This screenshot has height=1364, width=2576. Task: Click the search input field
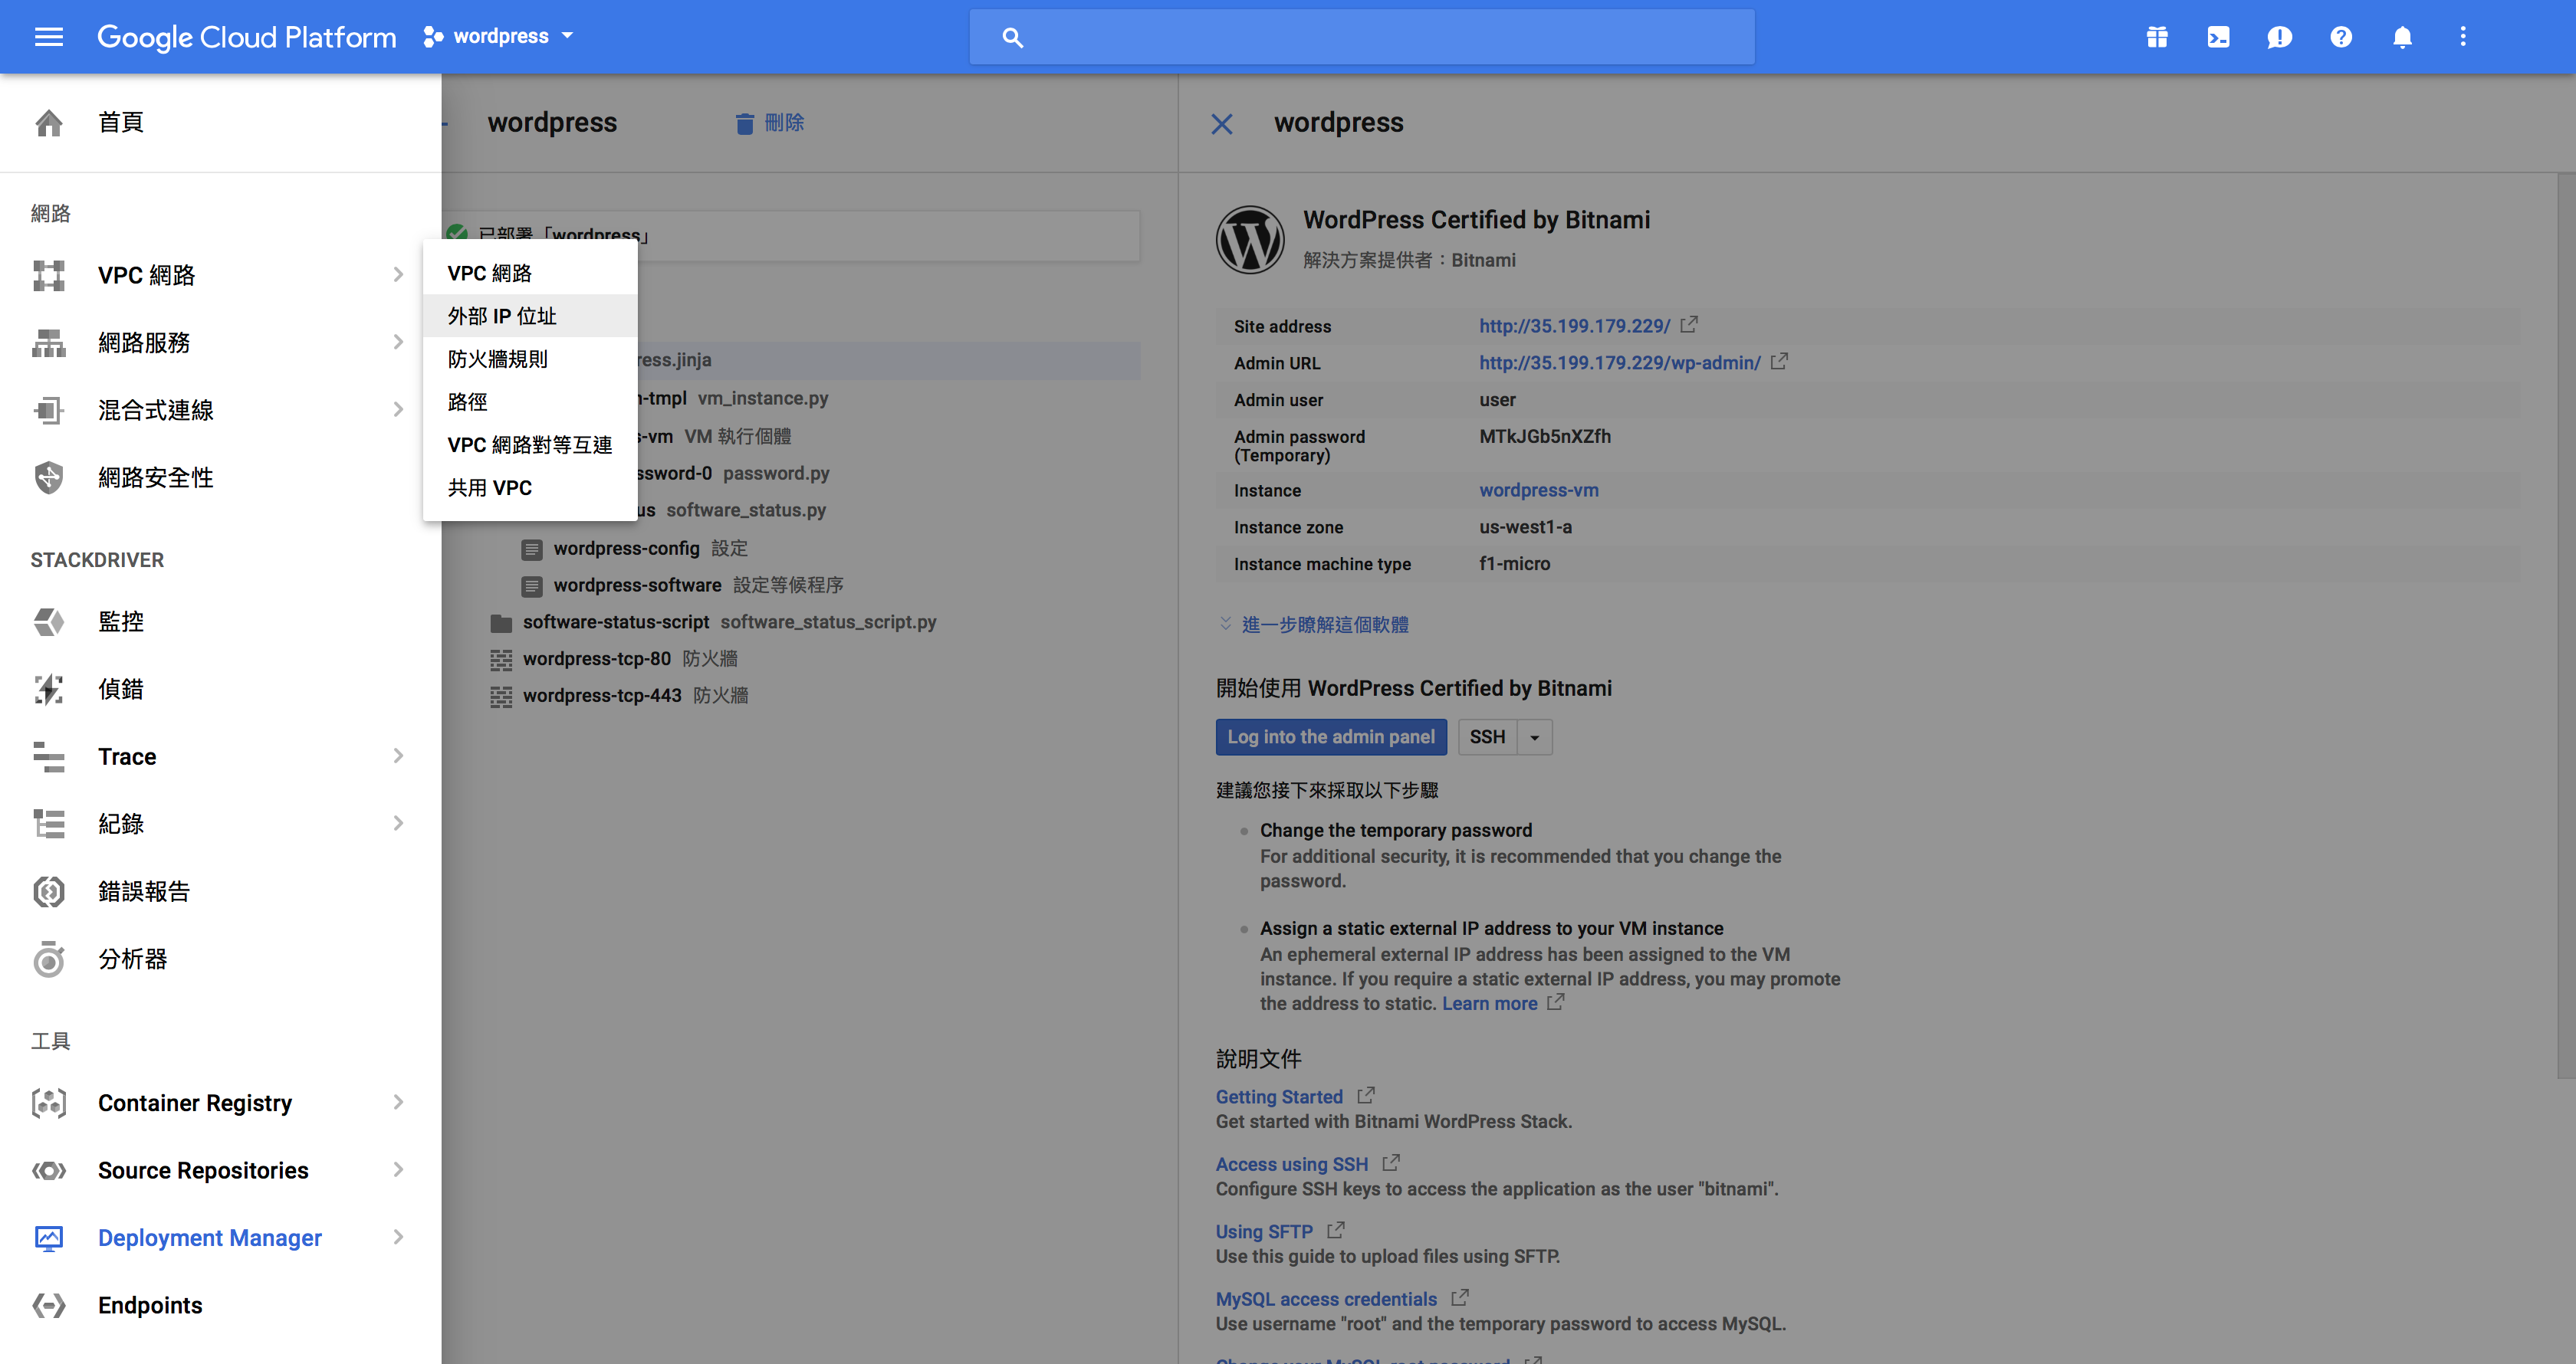(1380, 37)
